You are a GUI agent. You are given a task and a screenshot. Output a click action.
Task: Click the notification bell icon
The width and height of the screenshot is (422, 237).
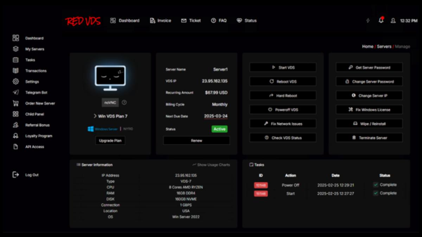(x=381, y=21)
